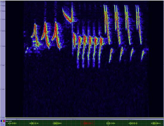
Task: Select the first waveform burst in the overview strip
Action: pos(12,123)
